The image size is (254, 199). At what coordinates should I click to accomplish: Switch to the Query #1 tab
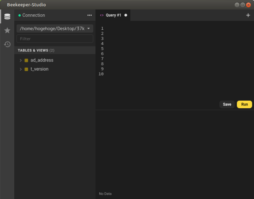(x=114, y=15)
